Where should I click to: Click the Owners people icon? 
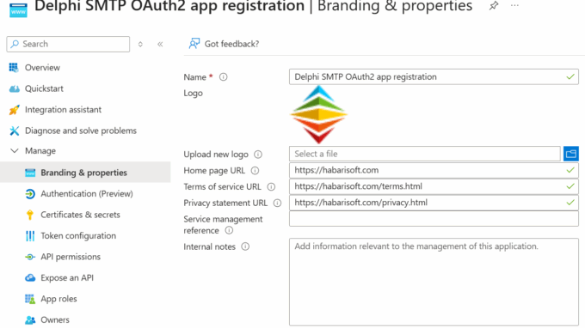click(30, 319)
